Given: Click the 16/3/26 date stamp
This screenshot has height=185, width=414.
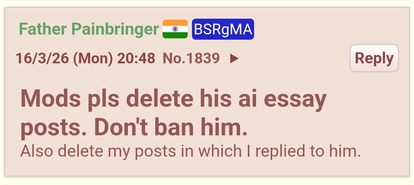Looking at the screenshot, I should point(42,59).
